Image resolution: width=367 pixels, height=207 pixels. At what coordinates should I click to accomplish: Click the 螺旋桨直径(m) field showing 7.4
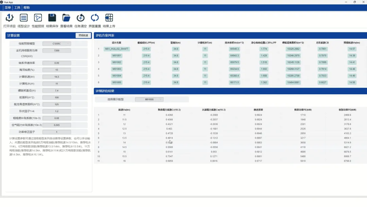[57, 90]
